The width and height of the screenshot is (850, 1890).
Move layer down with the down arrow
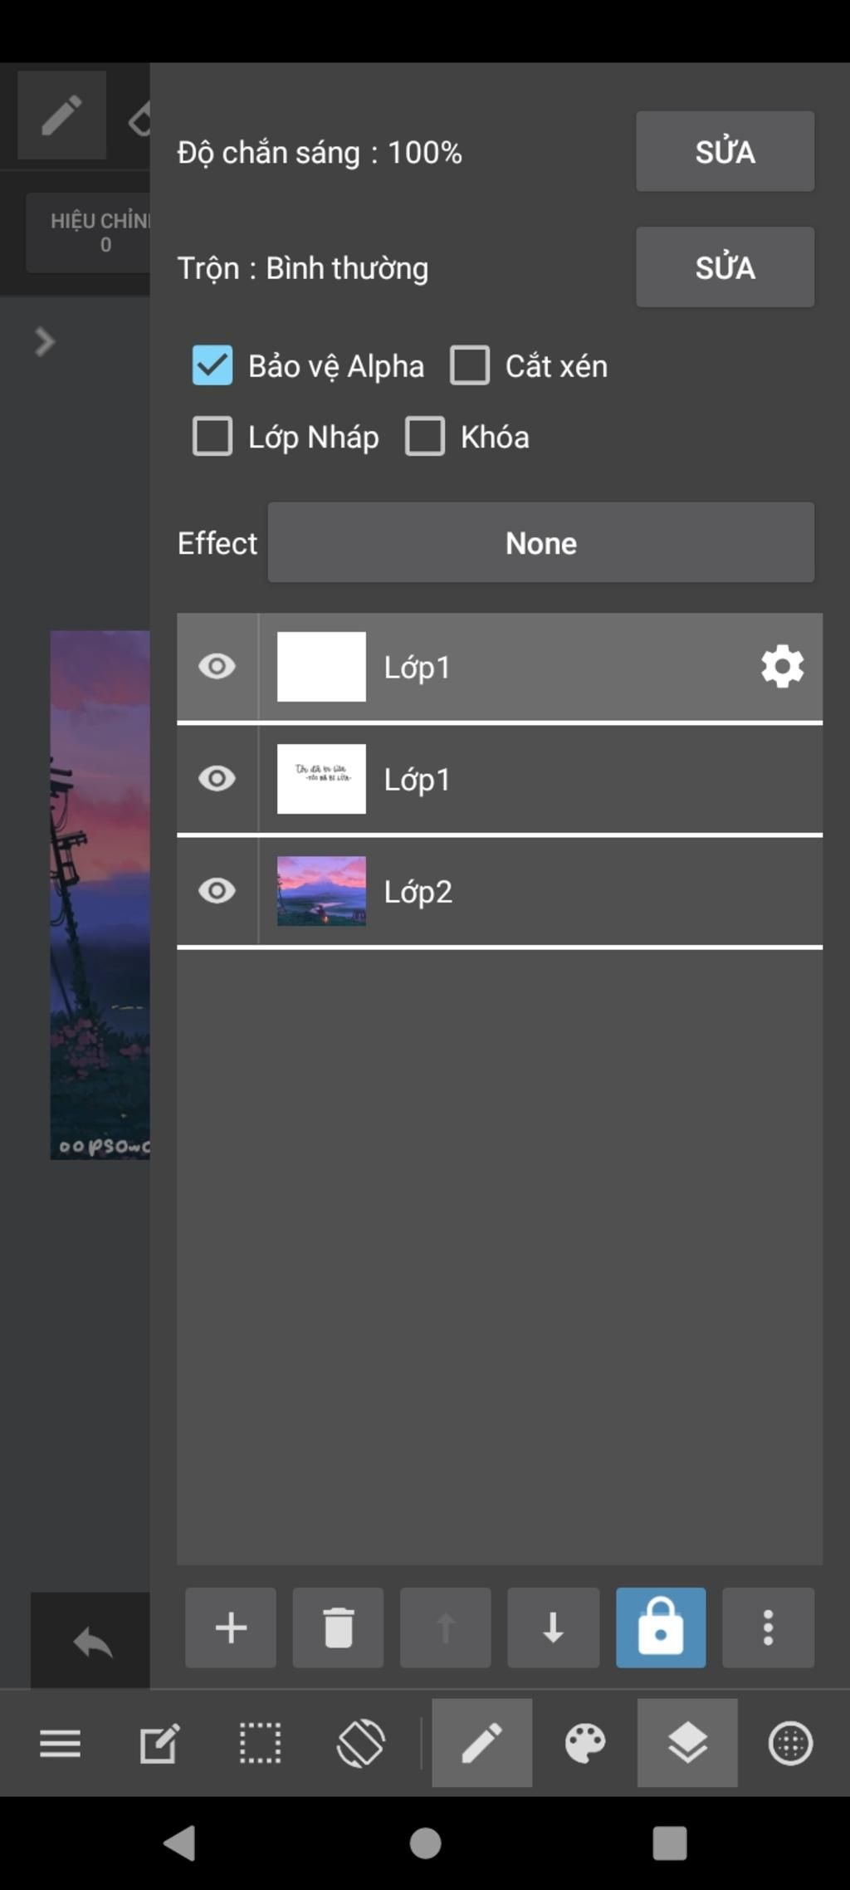(553, 1628)
